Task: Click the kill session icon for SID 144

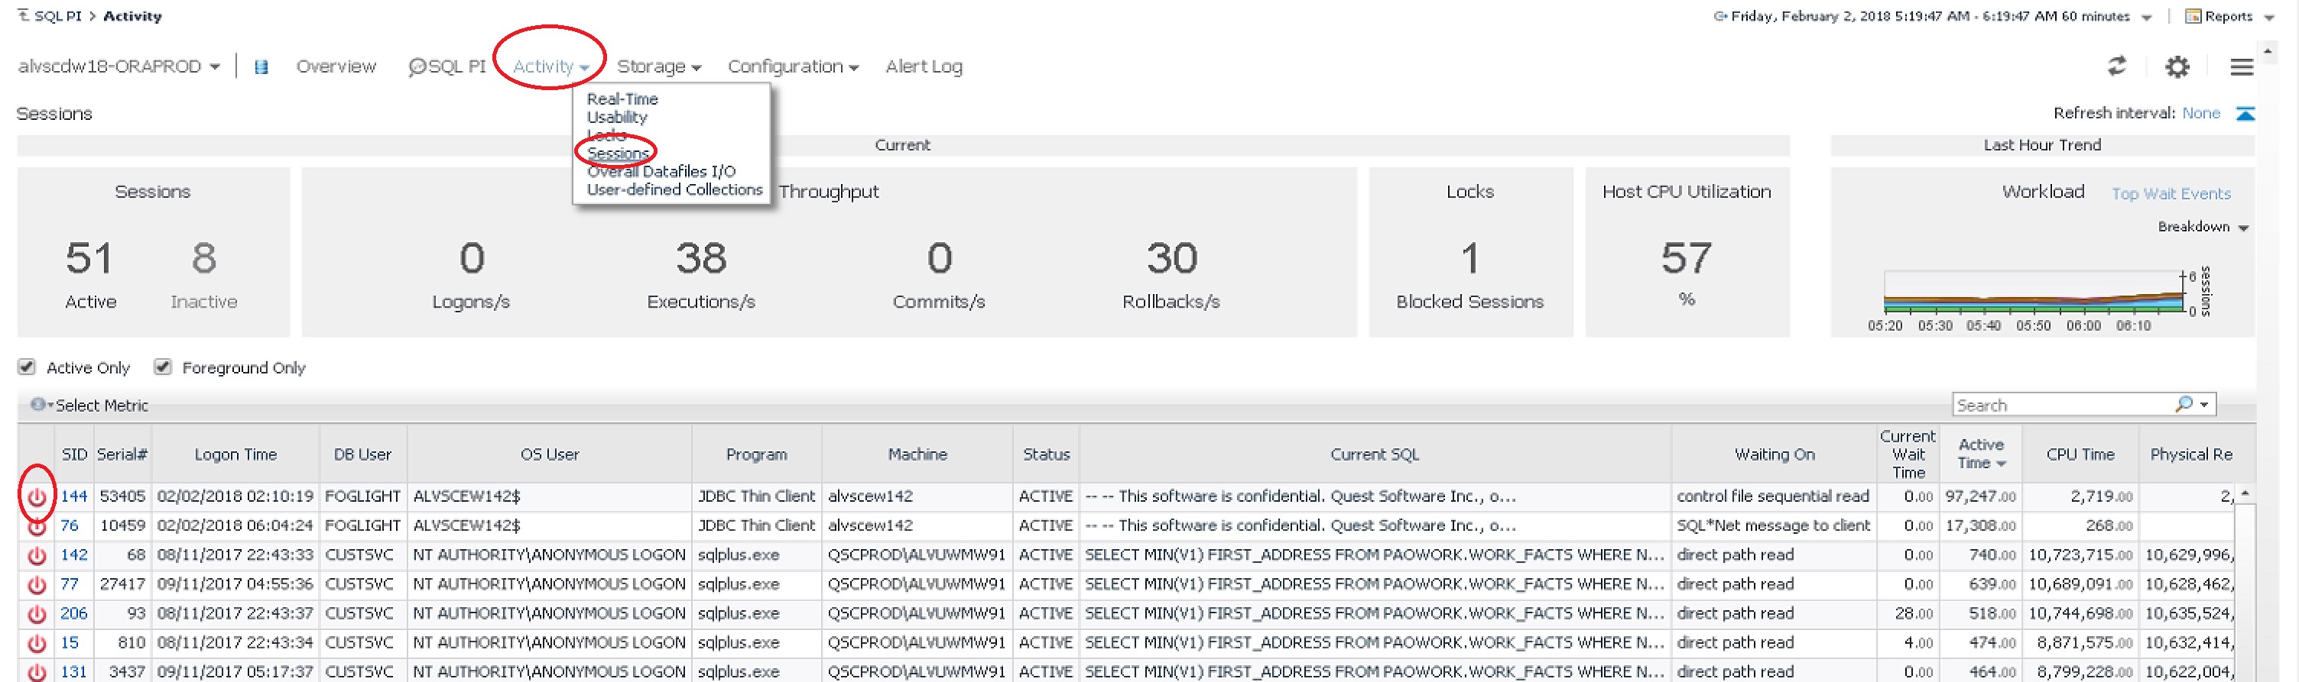Action: pyautogui.click(x=37, y=496)
